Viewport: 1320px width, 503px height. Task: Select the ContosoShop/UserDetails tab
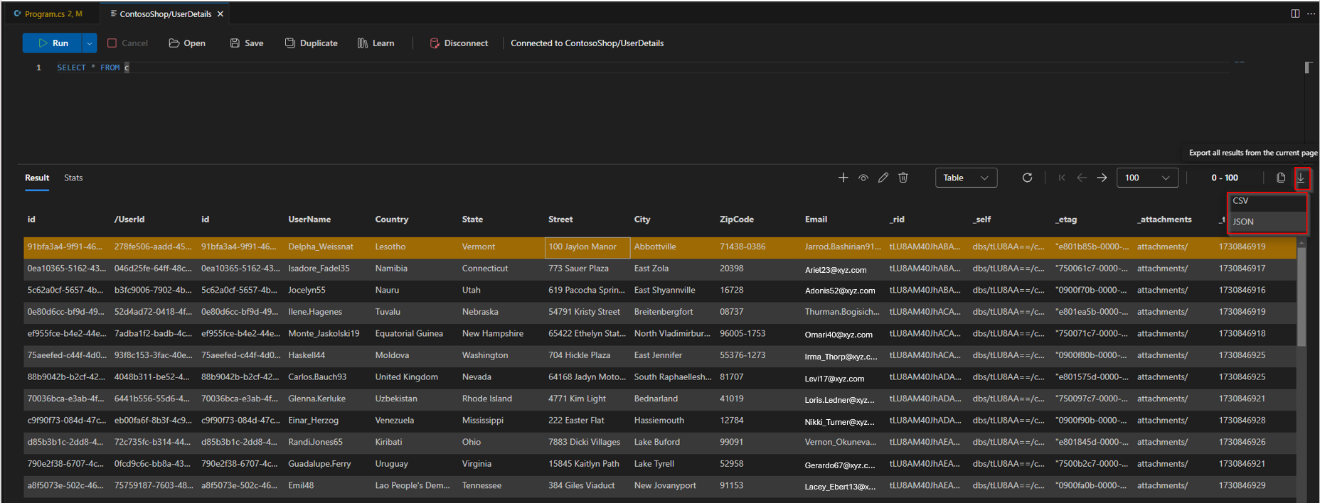165,13
